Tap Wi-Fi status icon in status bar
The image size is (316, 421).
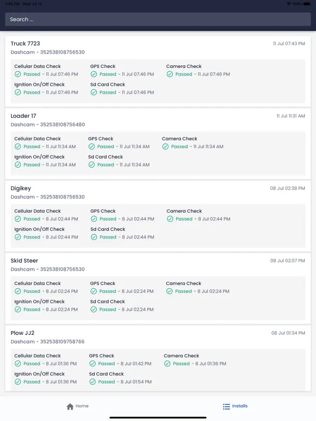tap(289, 4)
